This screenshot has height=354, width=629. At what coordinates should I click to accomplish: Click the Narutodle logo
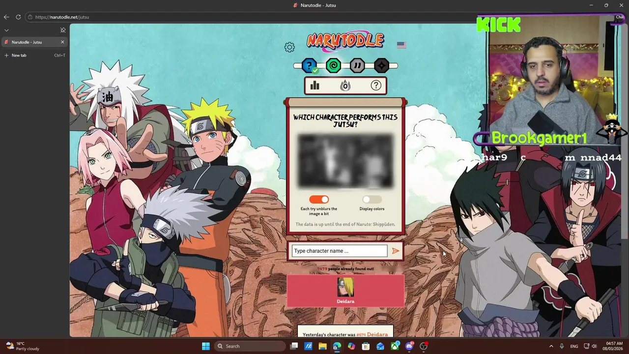[345, 41]
